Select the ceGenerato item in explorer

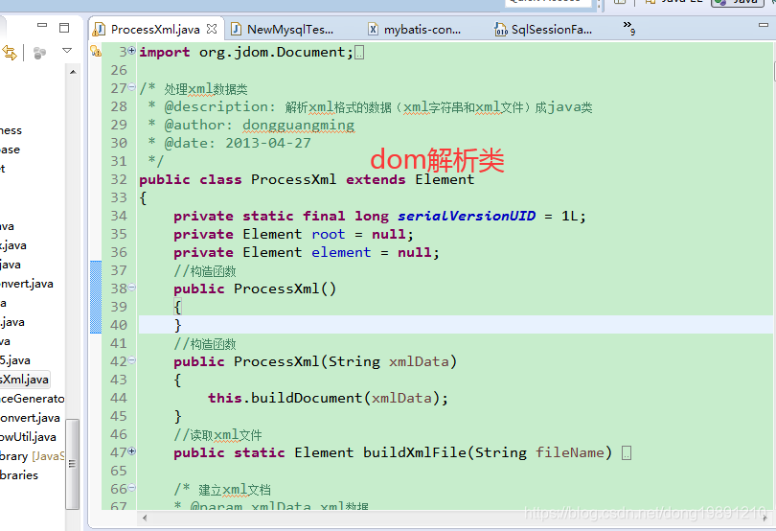[33, 399]
